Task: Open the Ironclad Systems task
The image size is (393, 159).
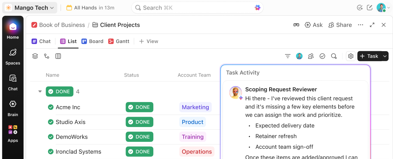Action: coord(78,151)
